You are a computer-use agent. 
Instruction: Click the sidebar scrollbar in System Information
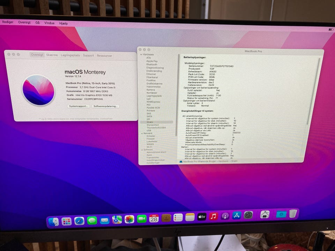(x=178, y=95)
